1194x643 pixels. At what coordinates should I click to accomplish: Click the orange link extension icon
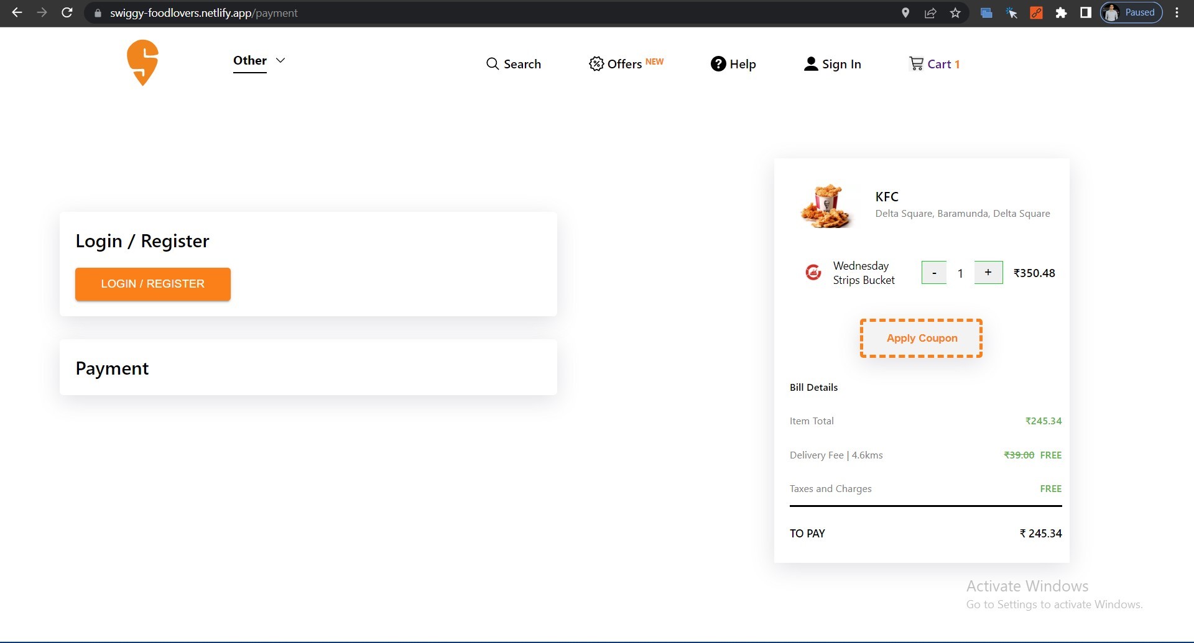(1036, 12)
